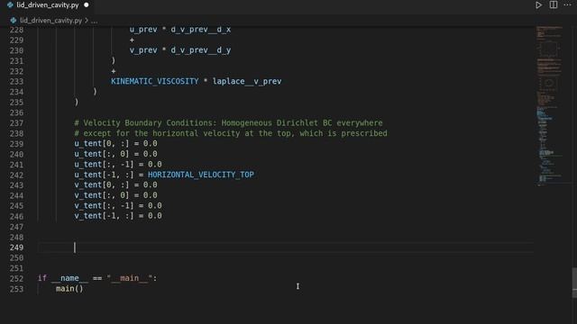Click the breadcrumb ellipsis after the file name

tap(94, 21)
